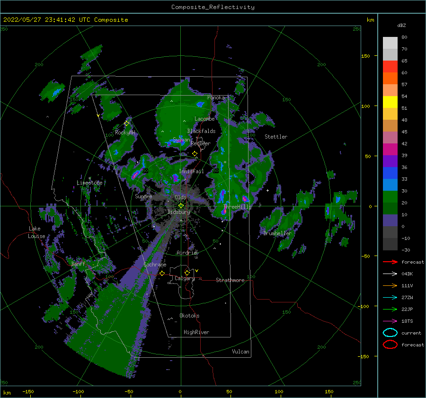Viewport: 426px width, 398px height.
Task: Click the cyan current ellipse in legend
Action: 390,333
